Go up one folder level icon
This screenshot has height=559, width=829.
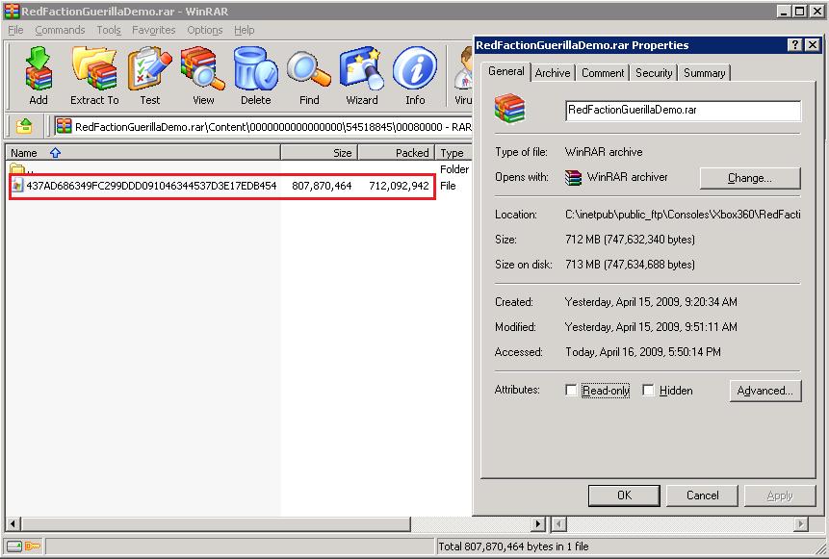click(x=24, y=126)
